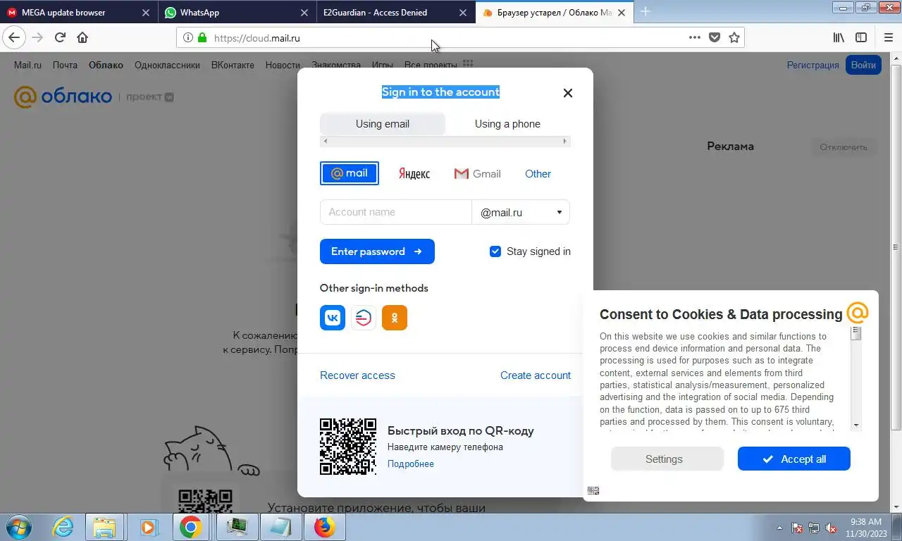Open Chrome from the taskbar

(x=190, y=527)
